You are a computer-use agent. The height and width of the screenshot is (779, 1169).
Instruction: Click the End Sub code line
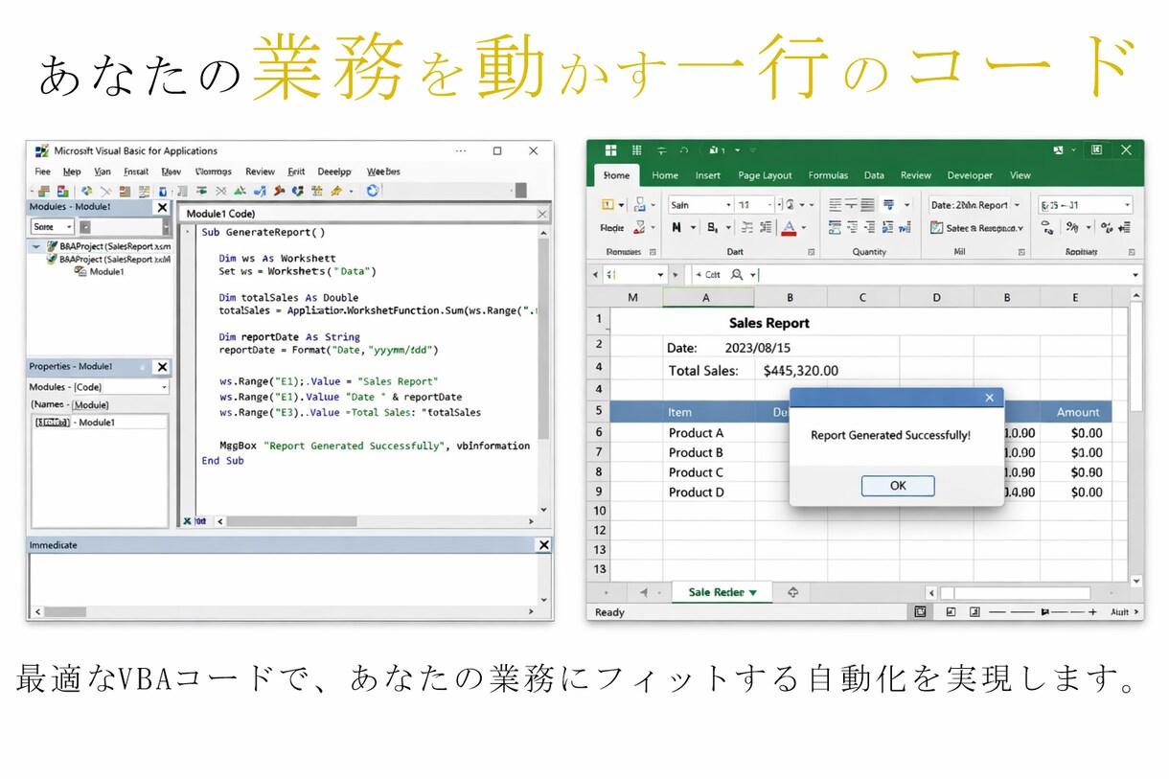[x=223, y=461]
